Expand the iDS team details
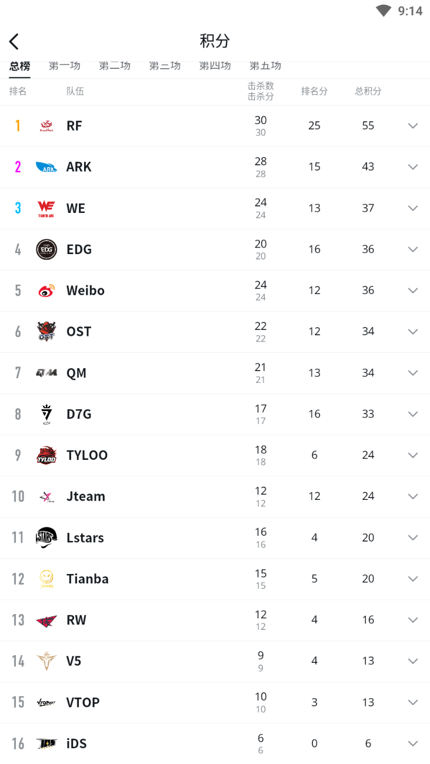 [413, 743]
